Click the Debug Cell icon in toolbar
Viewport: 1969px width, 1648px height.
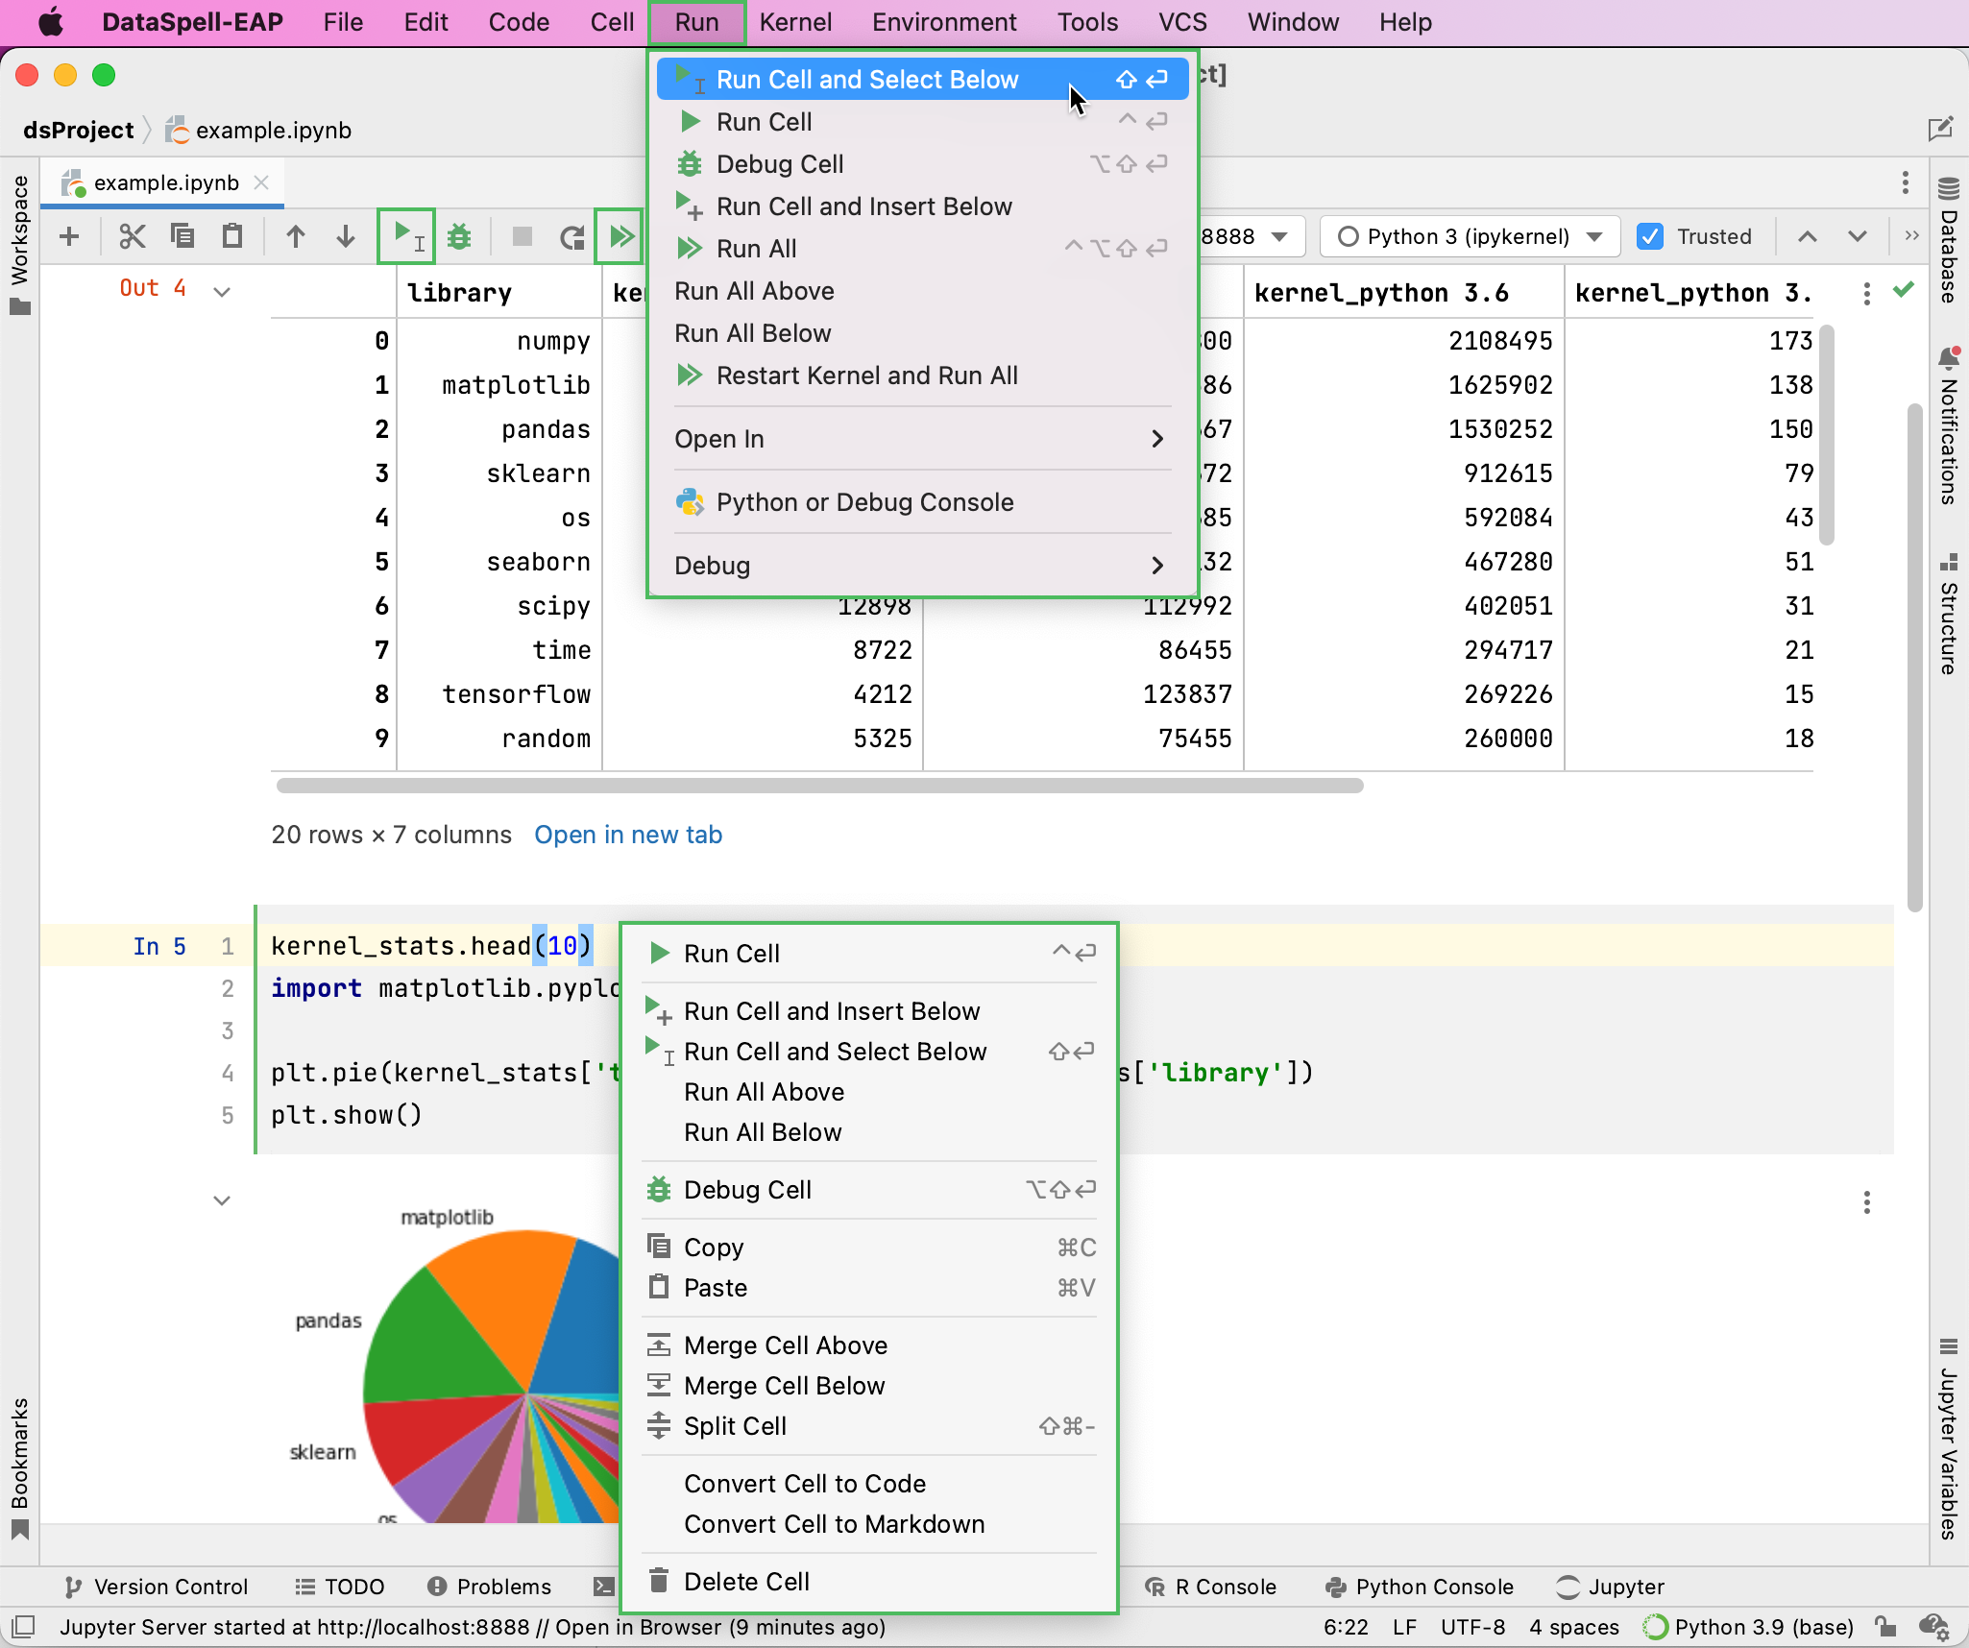coord(458,235)
